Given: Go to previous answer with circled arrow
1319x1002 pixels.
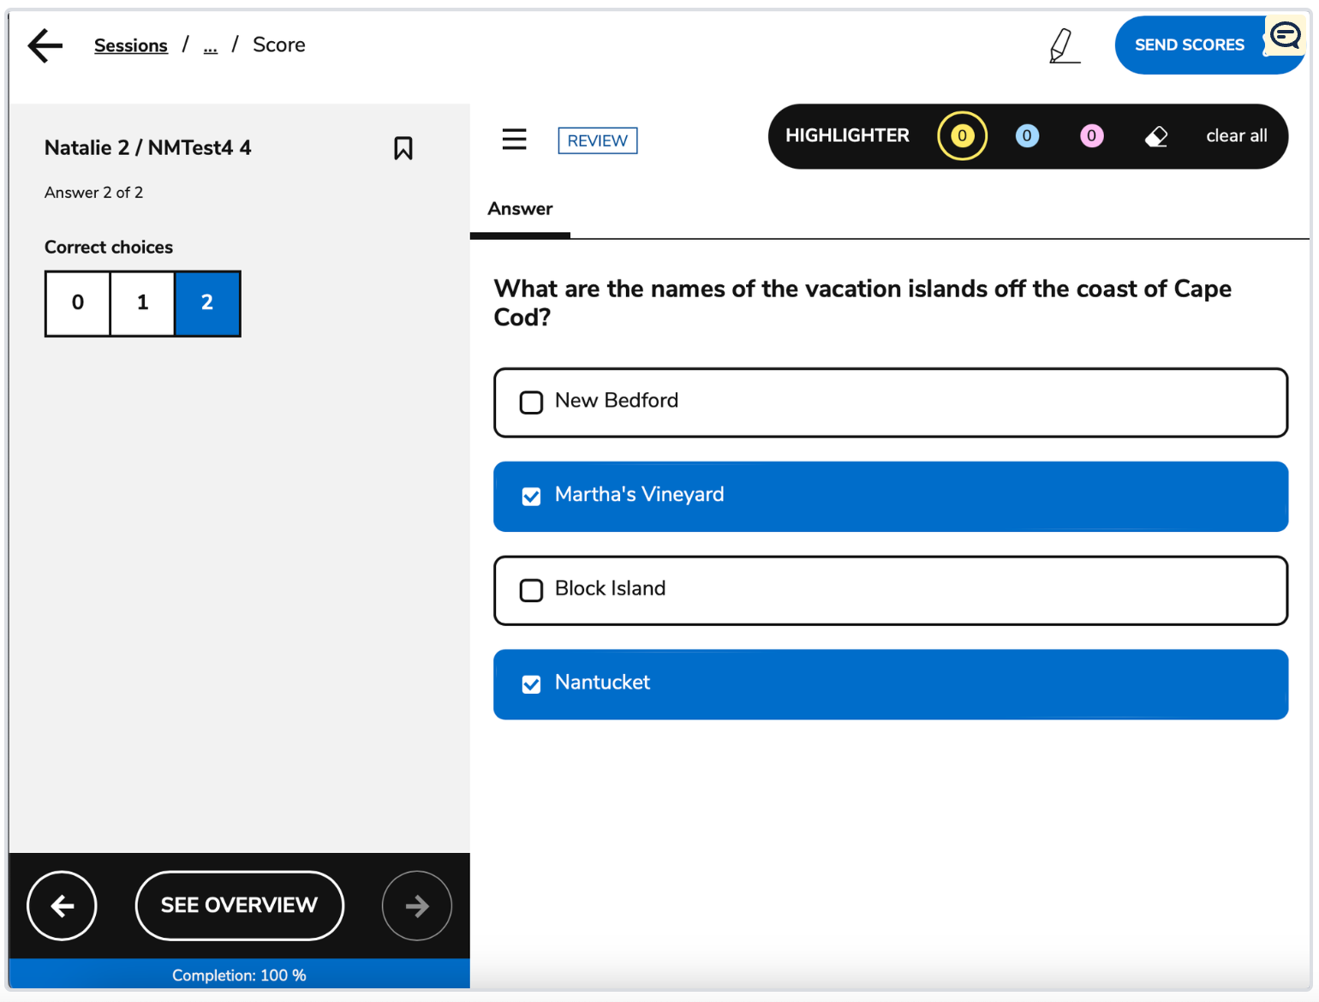Looking at the screenshot, I should click(x=62, y=906).
